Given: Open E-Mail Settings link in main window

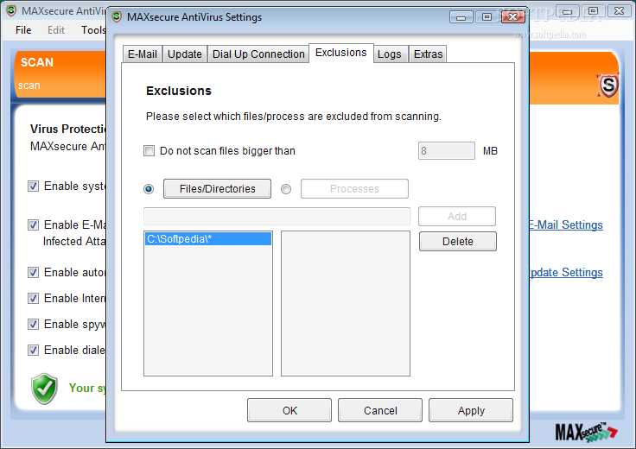Looking at the screenshot, I should pyautogui.click(x=566, y=224).
